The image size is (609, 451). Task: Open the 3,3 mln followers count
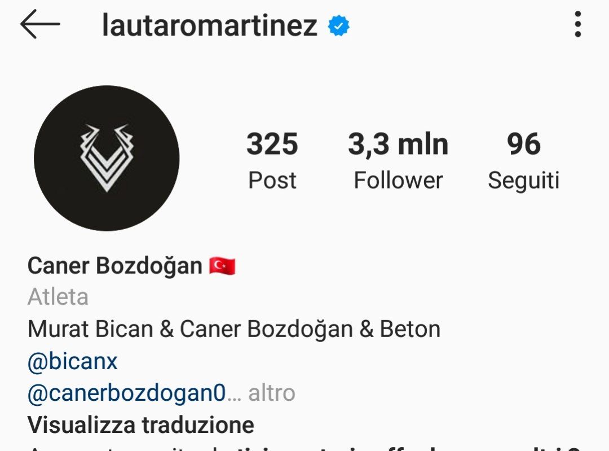click(x=398, y=145)
